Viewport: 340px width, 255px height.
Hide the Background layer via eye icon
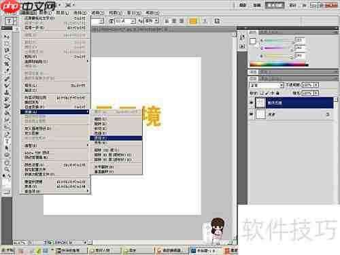252,114
